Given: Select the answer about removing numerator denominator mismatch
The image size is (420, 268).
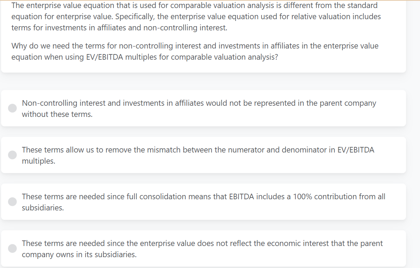Looking at the screenshot, I should click(12, 155).
